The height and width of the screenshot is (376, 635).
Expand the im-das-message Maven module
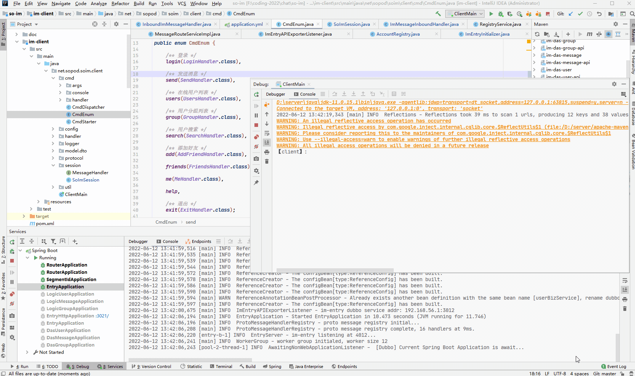pos(534,55)
